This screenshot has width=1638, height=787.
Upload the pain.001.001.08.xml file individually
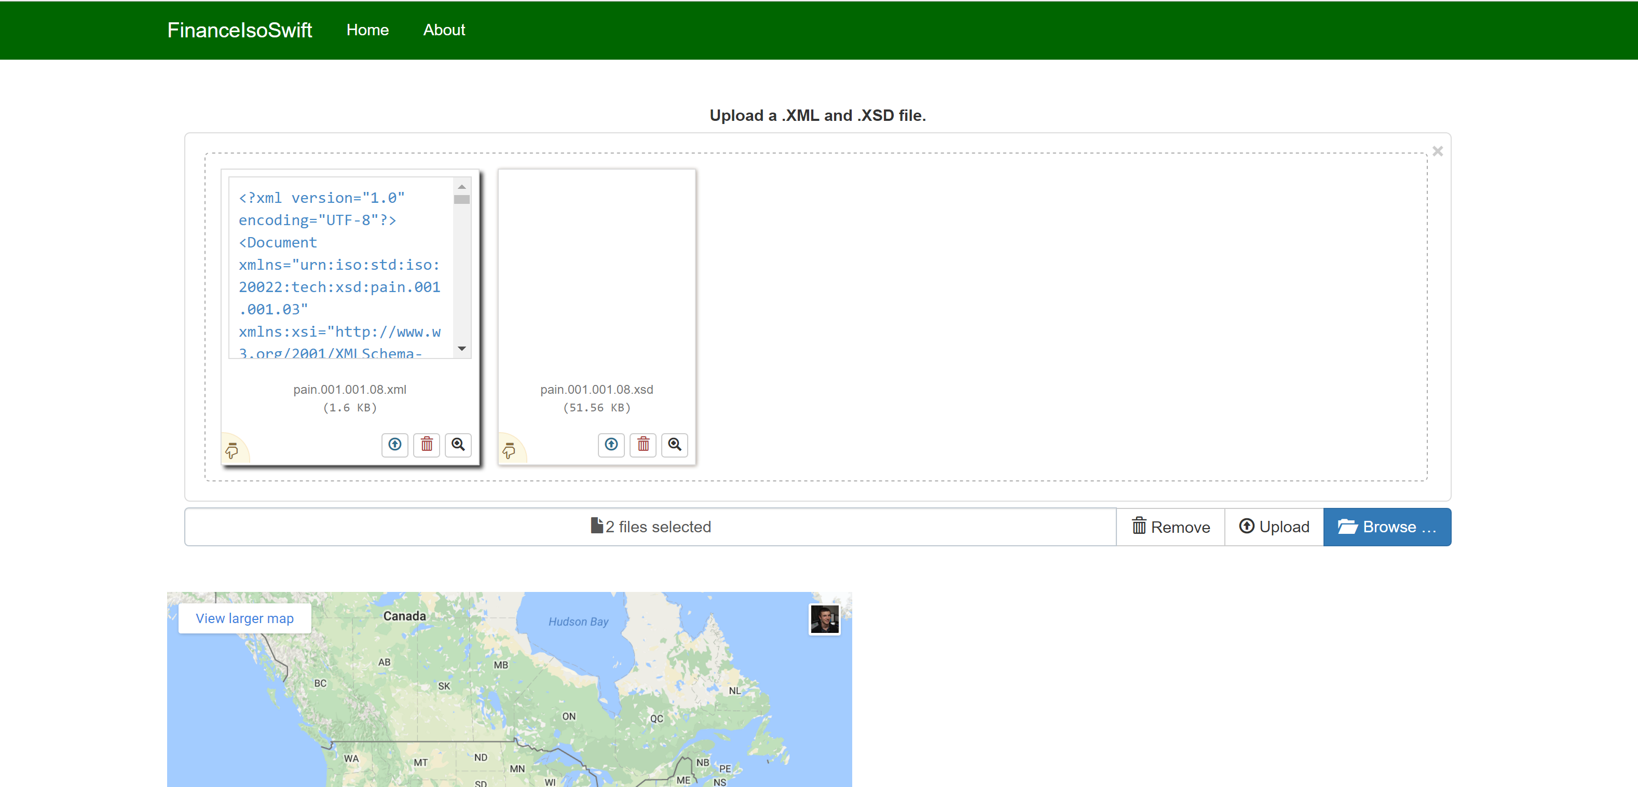pyautogui.click(x=394, y=445)
